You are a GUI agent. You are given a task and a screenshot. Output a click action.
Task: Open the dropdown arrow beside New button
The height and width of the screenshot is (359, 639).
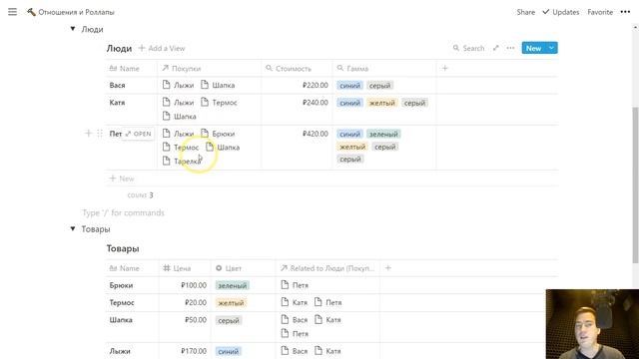click(x=551, y=48)
